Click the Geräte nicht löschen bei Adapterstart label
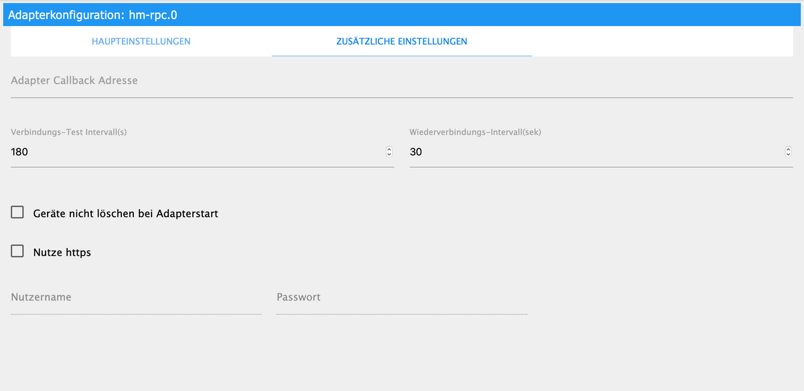The width and height of the screenshot is (804, 391). point(126,214)
